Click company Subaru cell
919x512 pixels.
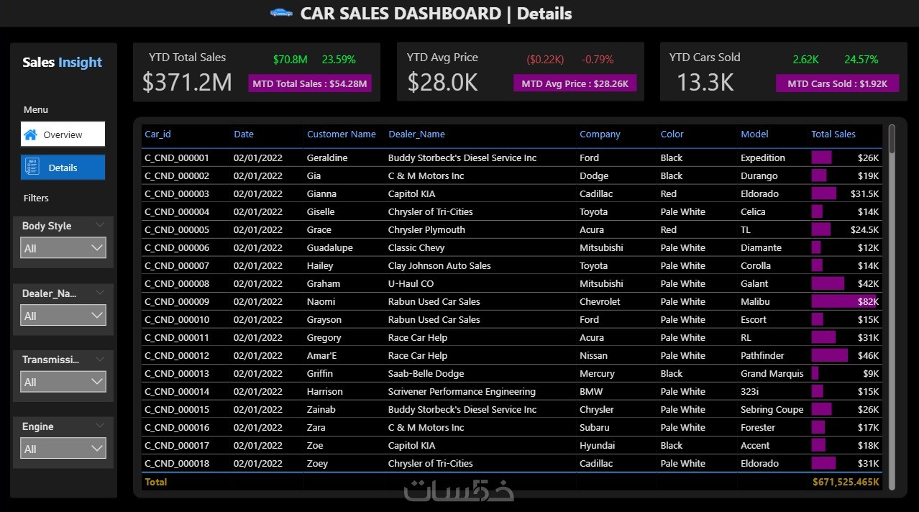click(x=595, y=427)
